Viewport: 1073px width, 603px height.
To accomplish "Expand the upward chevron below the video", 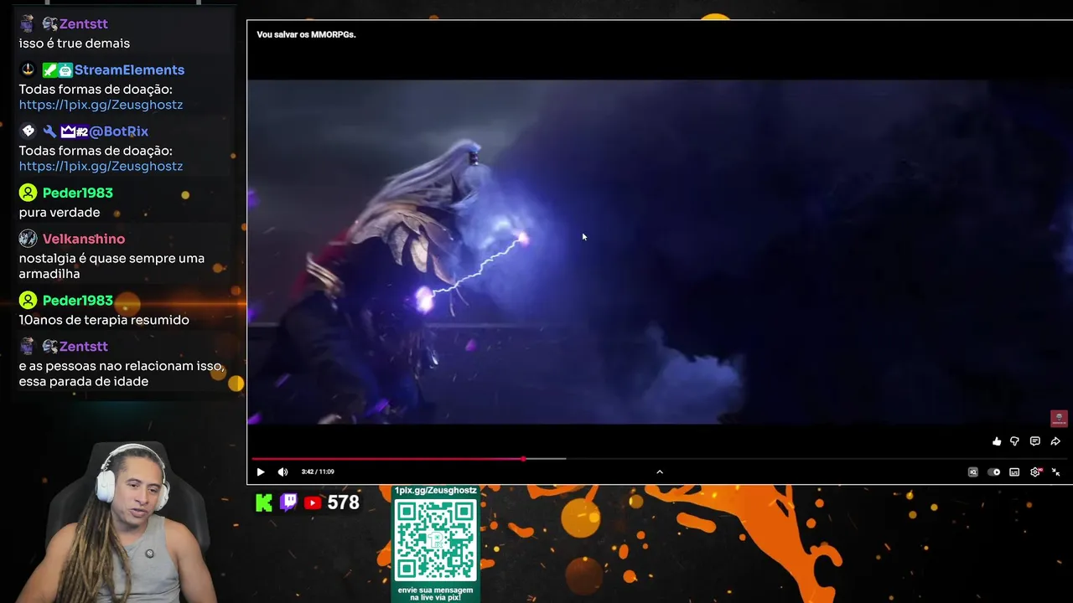I will pos(660,472).
